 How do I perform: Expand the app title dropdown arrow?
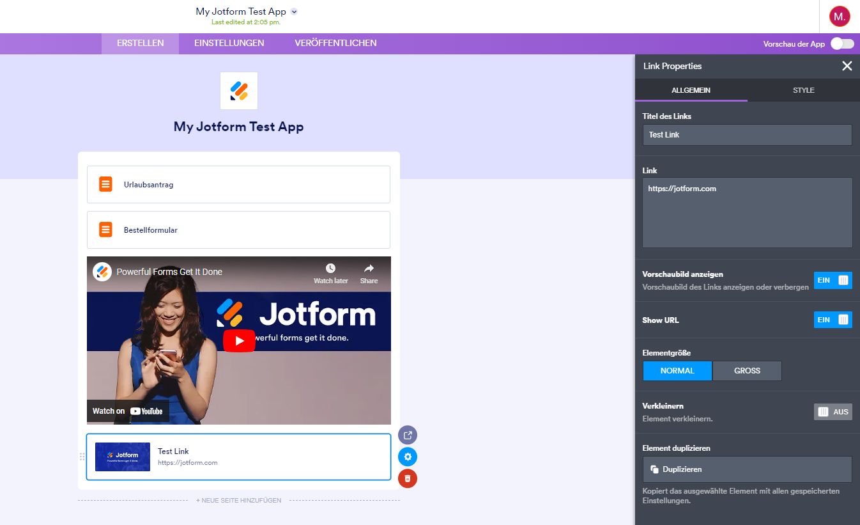294,12
